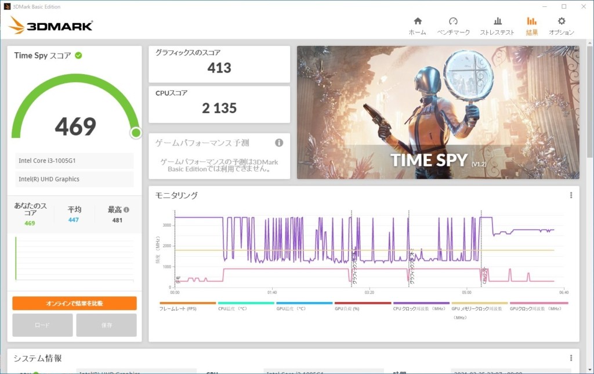Click the 3DMark logo

coord(50,25)
